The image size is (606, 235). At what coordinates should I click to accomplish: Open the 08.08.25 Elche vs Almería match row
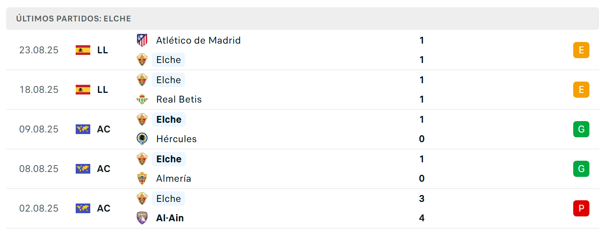tap(302, 169)
